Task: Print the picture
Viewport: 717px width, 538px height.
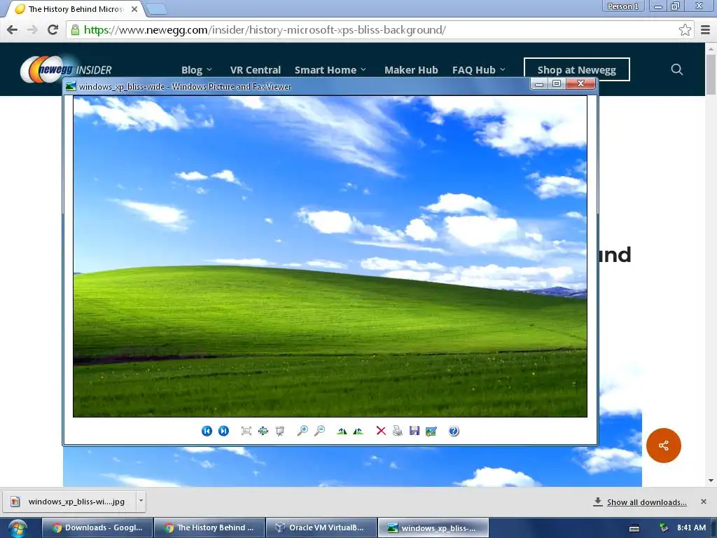Action: tap(398, 431)
